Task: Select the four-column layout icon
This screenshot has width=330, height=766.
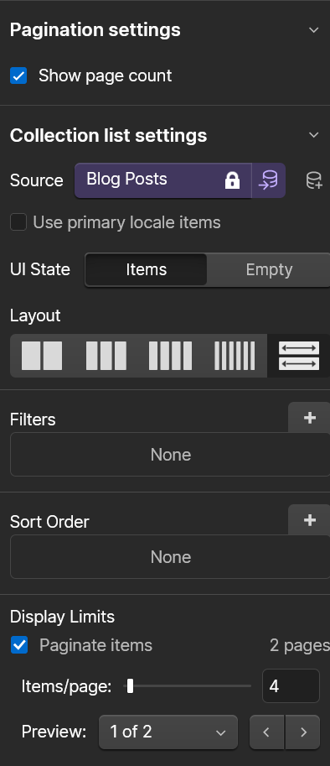Action: pyautogui.click(x=170, y=356)
